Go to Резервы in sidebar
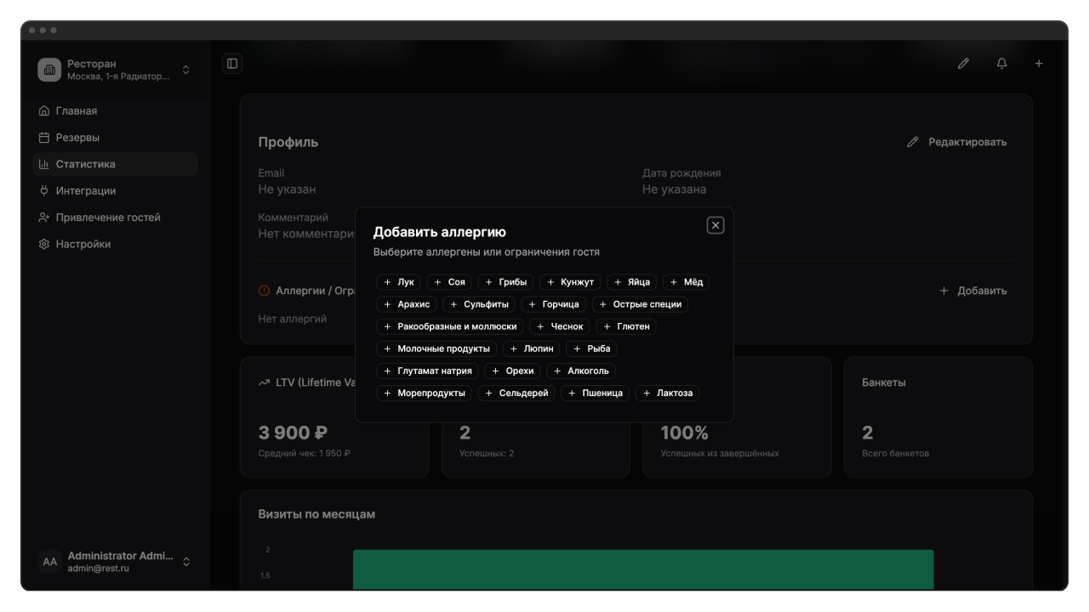The height and width of the screenshot is (612, 1089). 77,138
